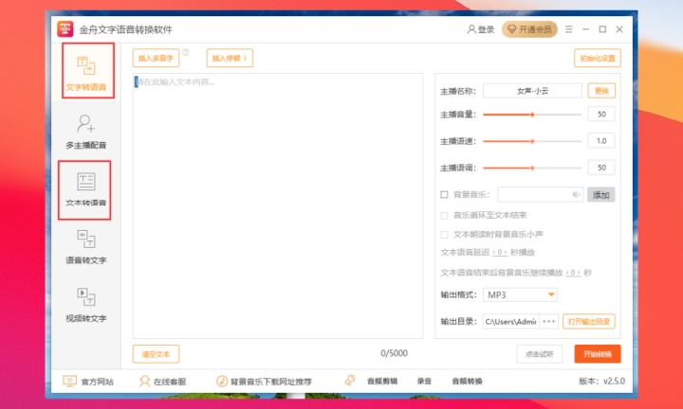Click the 主播语调 value box

pos(601,168)
